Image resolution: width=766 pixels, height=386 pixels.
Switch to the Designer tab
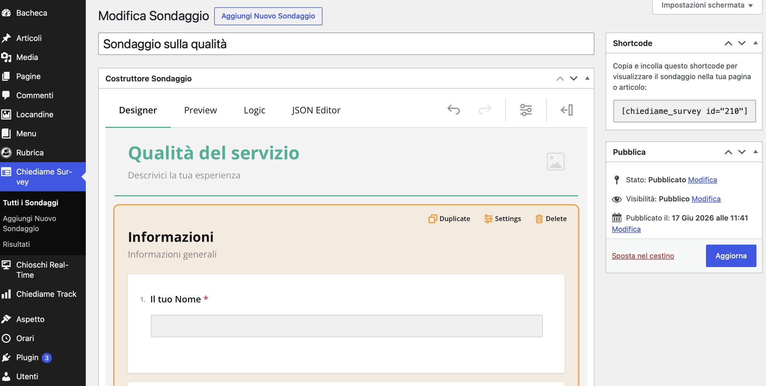coord(138,110)
